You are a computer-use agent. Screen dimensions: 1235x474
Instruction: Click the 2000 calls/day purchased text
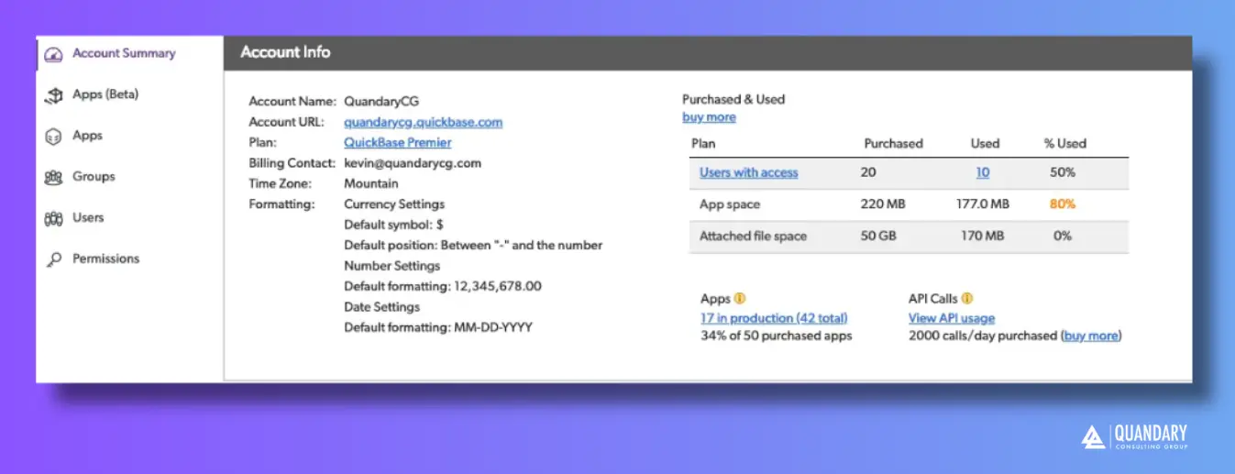pyautogui.click(x=983, y=336)
